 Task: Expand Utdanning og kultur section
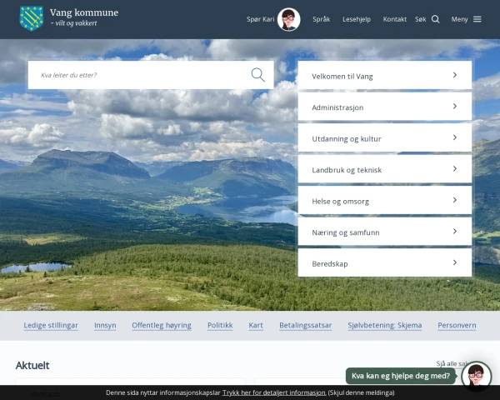click(384, 137)
